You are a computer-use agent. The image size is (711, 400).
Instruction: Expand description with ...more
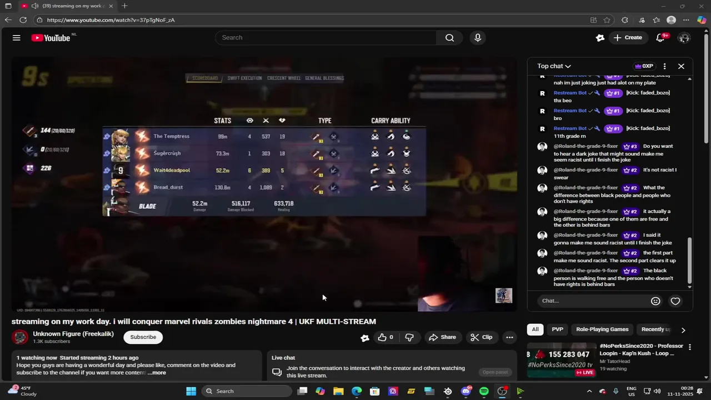[157, 373]
